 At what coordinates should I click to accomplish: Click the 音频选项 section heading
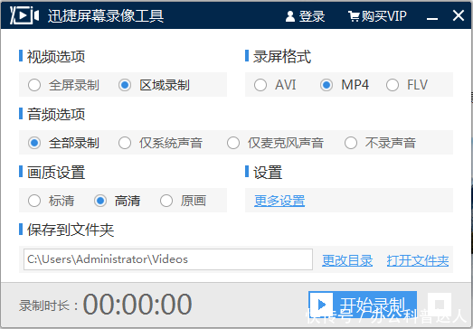(x=56, y=114)
